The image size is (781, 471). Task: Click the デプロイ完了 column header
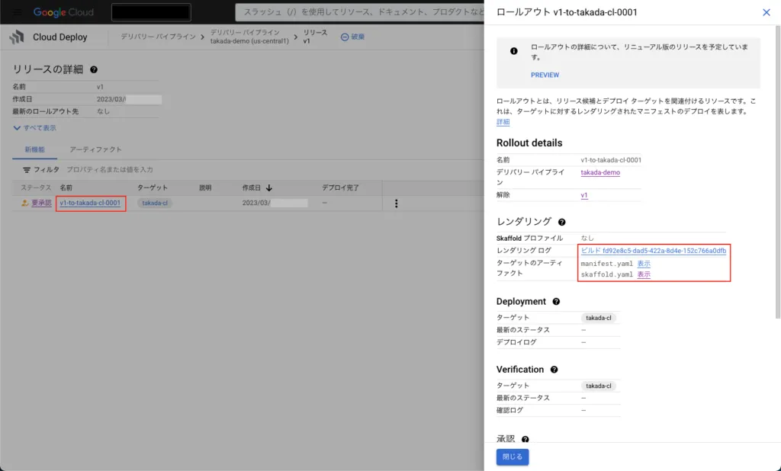pos(340,187)
